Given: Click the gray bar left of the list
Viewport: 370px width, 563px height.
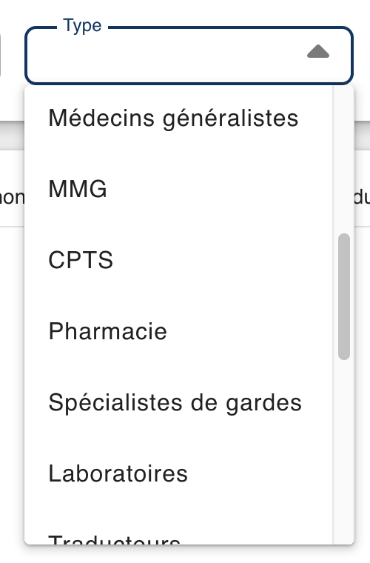Looking at the screenshot, I should (x=12, y=136).
